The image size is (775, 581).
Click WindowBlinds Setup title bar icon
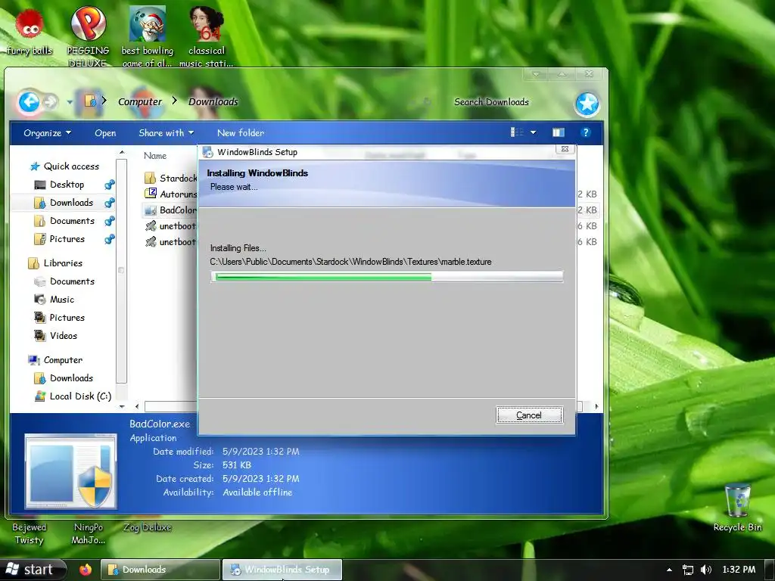(x=207, y=152)
